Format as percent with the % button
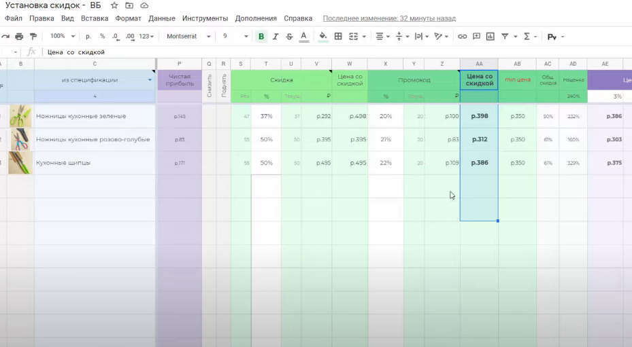Image resolution: width=632 pixels, height=347 pixels. click(102, 36)
